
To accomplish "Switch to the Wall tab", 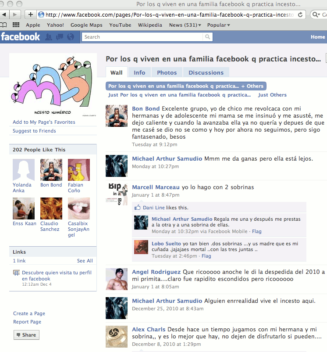I will coord(117,72).
